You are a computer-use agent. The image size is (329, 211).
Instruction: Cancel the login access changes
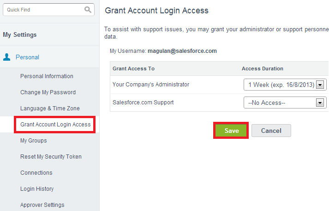pyautogui.click(x=271, y=131)
